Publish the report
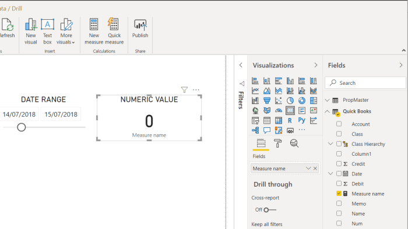The width and height of the screenshot is (408, 229). [140, 28]
